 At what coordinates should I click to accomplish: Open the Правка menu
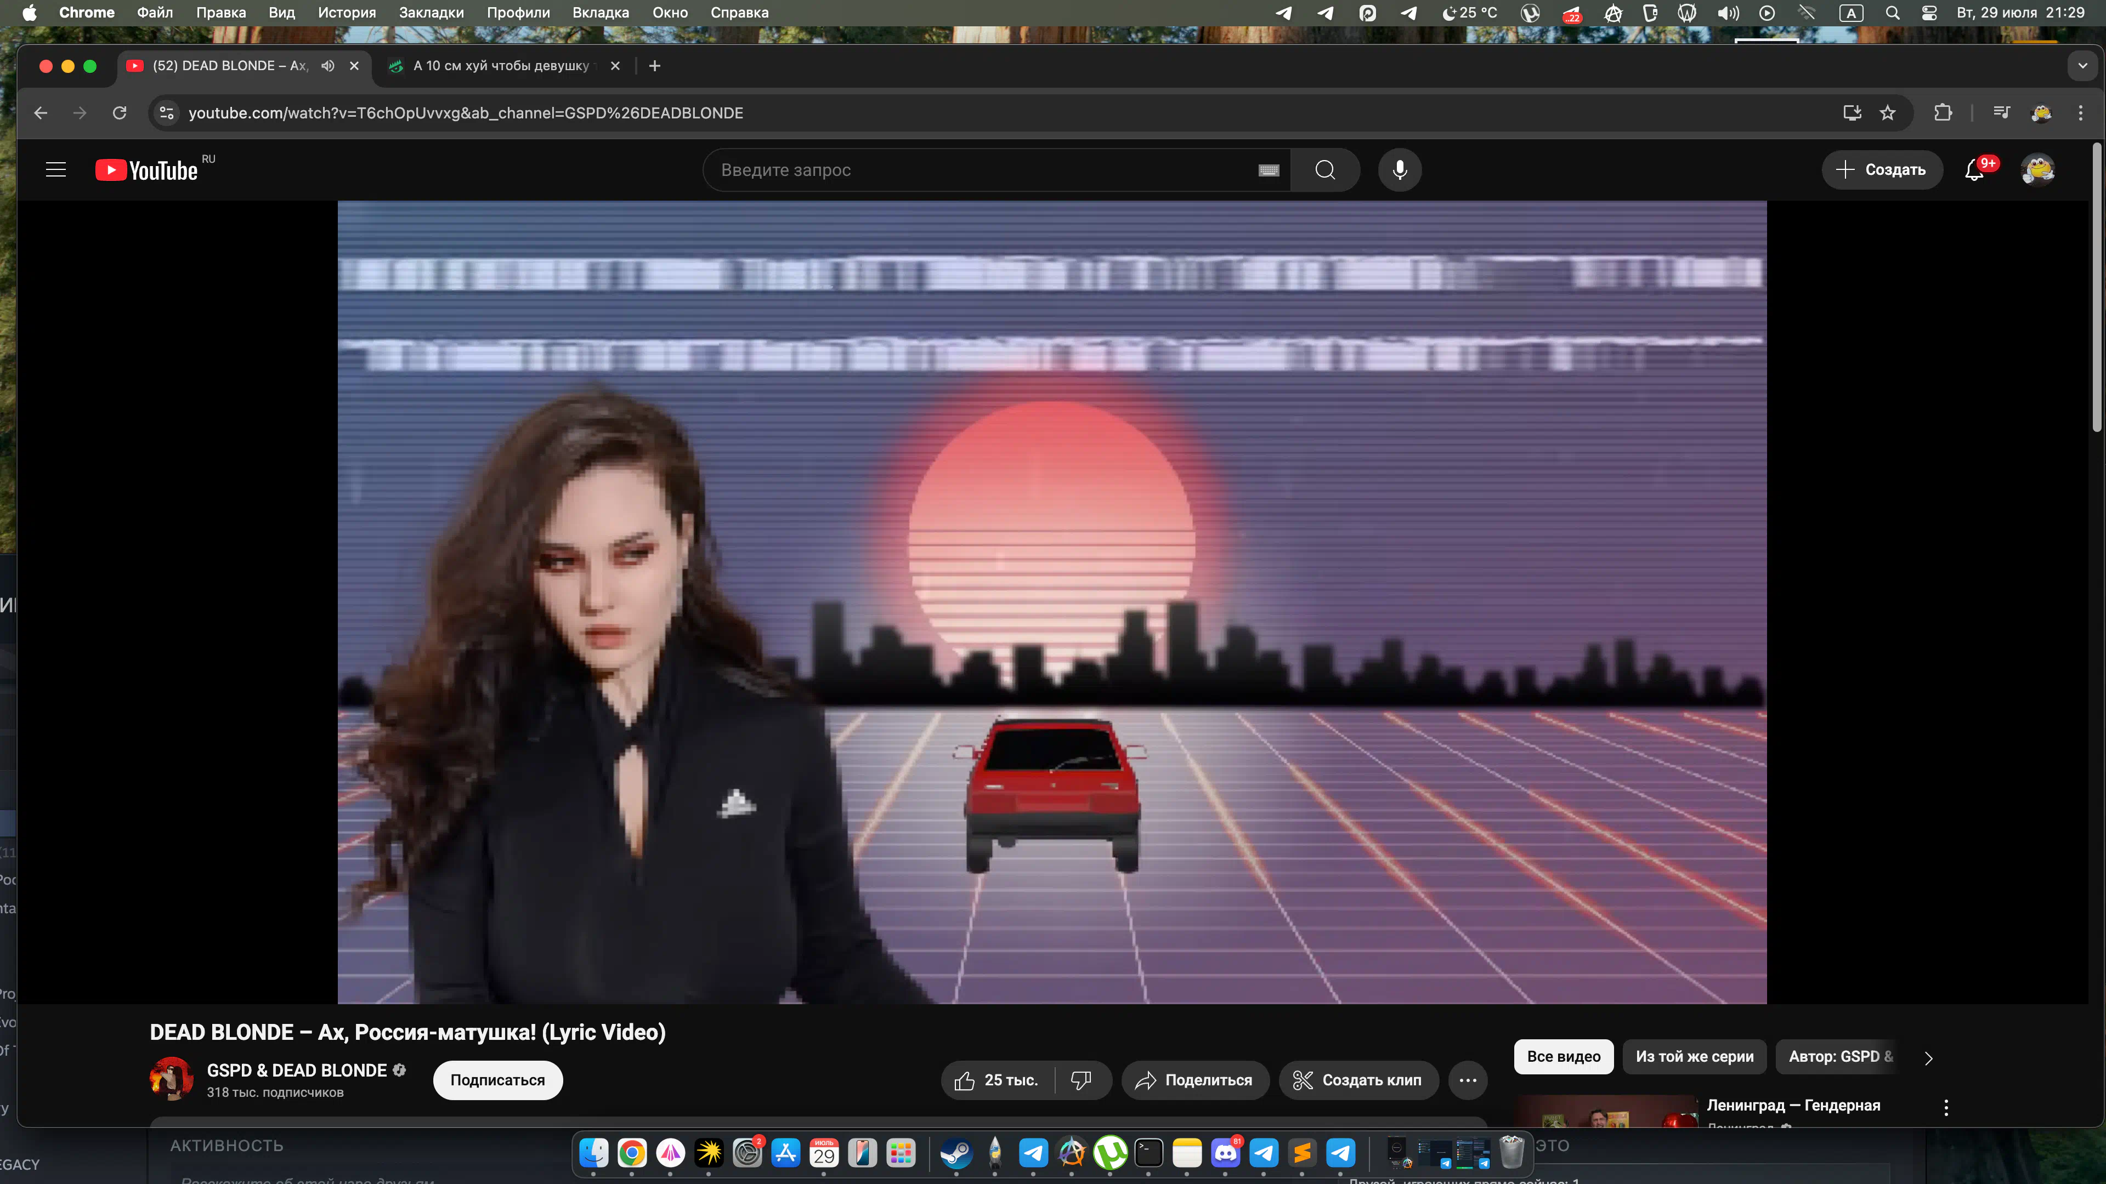[220, 12]
